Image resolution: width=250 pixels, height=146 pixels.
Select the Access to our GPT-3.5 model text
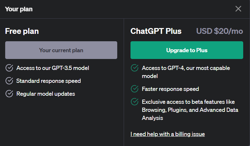pos(53,68)
